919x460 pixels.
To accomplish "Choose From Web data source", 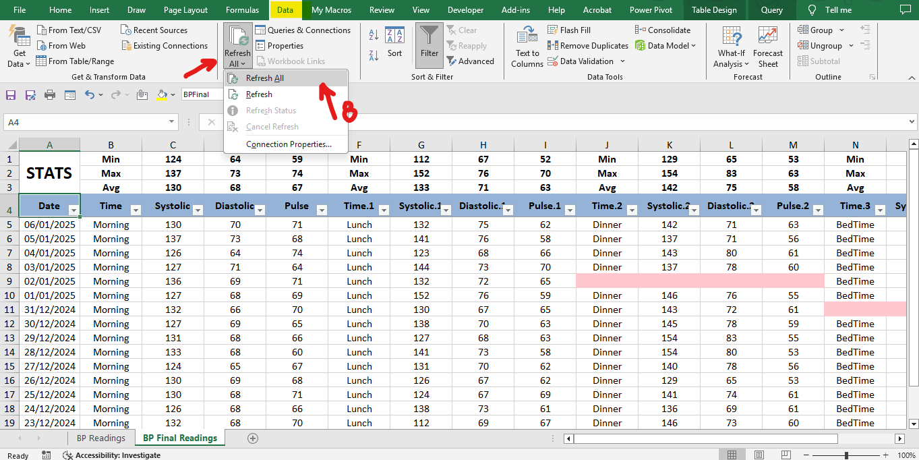I will (x=61, y=46).
